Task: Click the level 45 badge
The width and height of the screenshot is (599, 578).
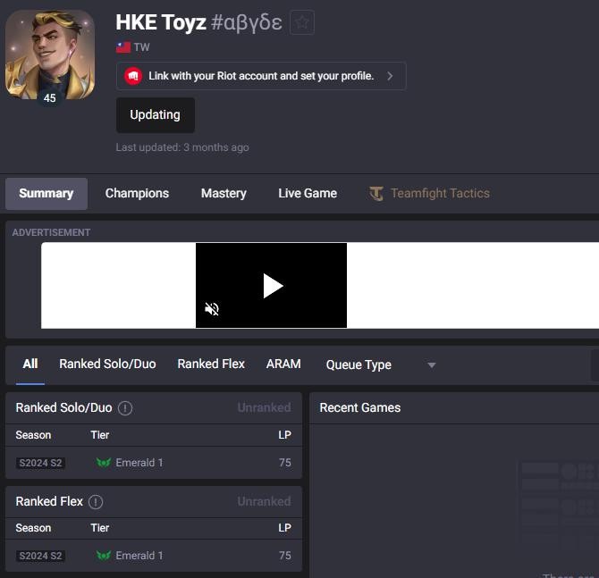Action: [50, 98]
